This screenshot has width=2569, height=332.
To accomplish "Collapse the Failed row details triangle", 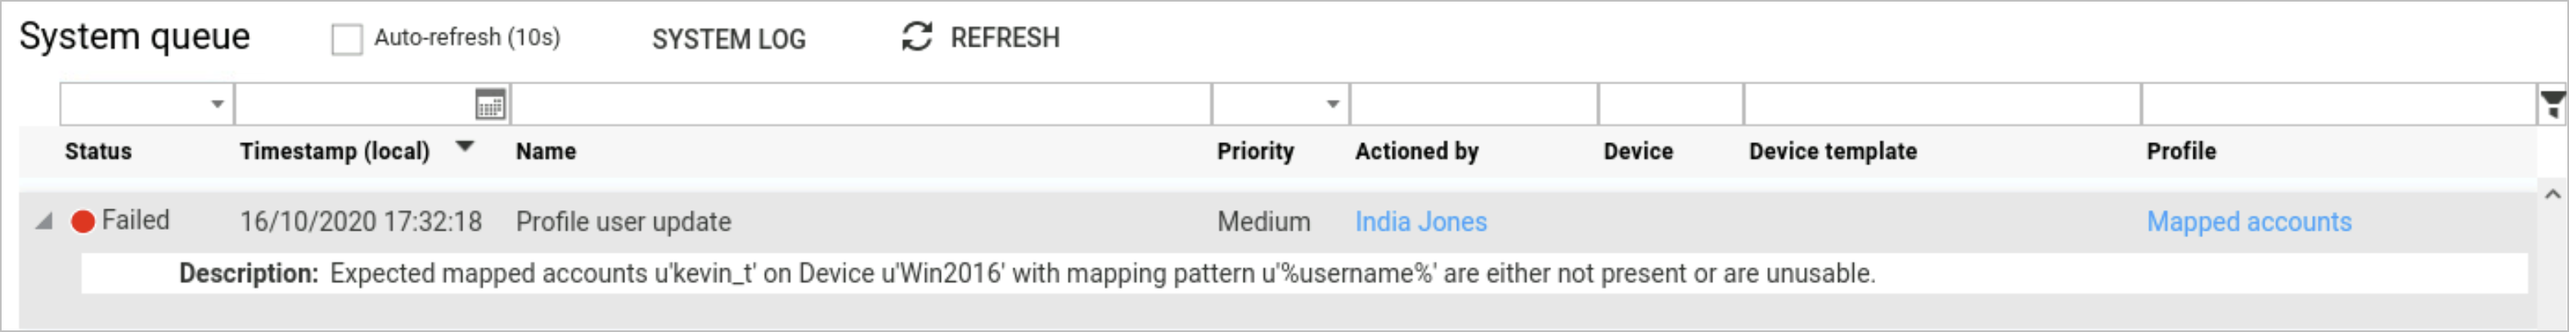I will (x=44, y=222).
